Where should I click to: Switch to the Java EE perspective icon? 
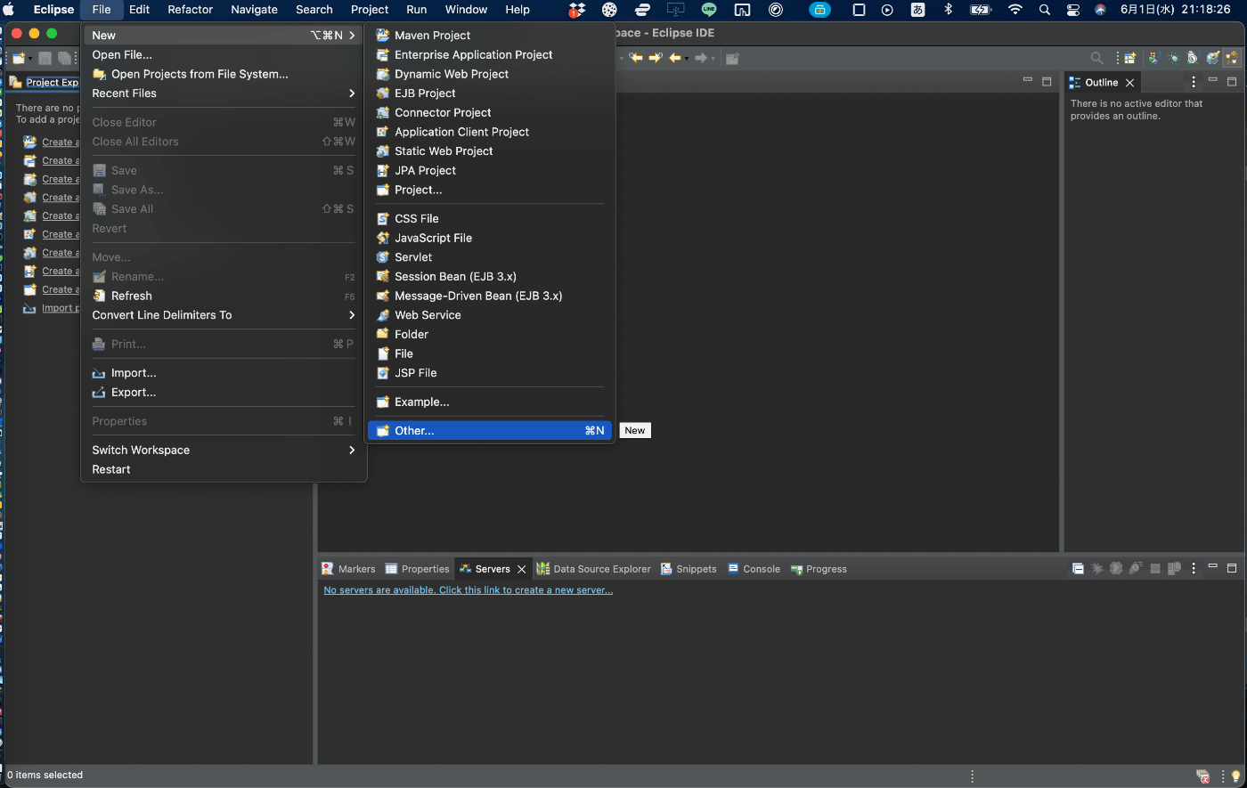pyautogui.click(x=1232, y=58)
